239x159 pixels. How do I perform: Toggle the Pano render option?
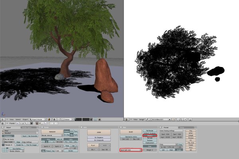click(x=76, y=131)
